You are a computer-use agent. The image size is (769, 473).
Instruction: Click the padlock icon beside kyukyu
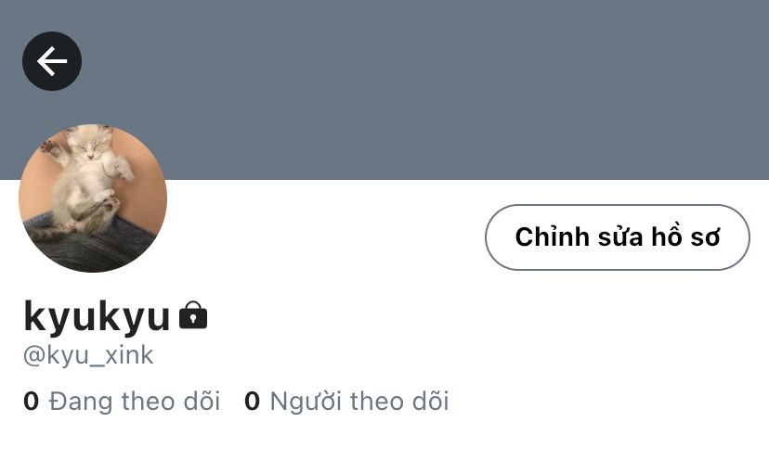193,314
